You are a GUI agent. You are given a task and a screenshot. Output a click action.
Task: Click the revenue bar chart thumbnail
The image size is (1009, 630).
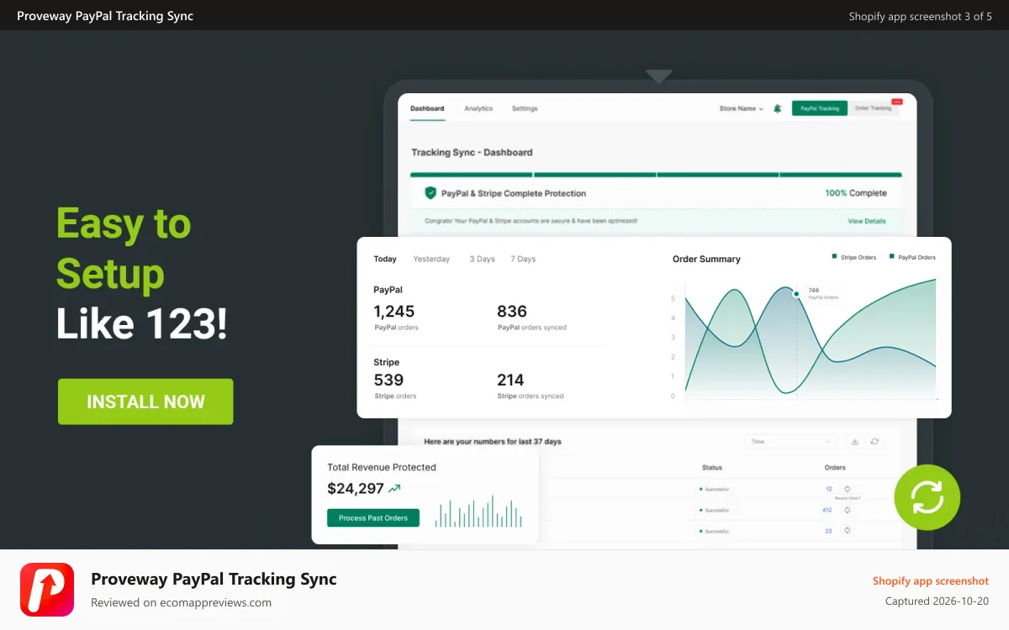click(x=478, y=511)
